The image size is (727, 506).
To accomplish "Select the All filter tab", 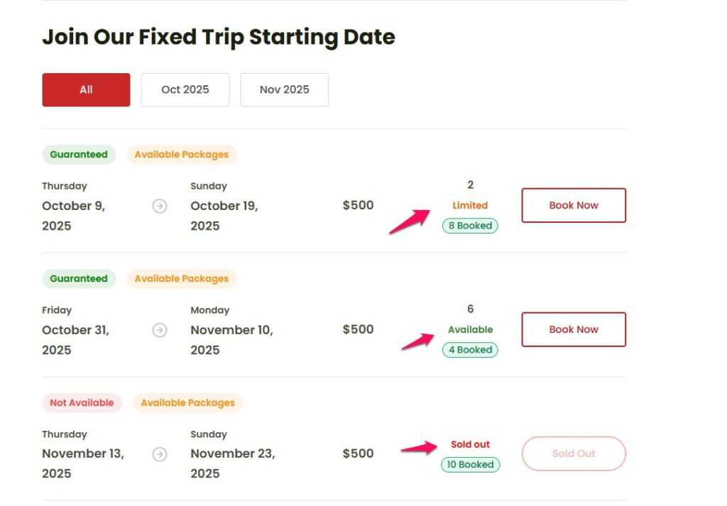I will point(86,89).
